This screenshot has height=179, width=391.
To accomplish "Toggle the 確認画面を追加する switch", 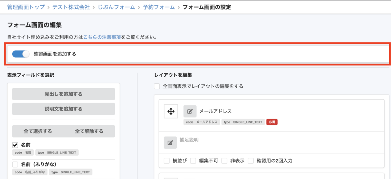I will pos(21,54).
